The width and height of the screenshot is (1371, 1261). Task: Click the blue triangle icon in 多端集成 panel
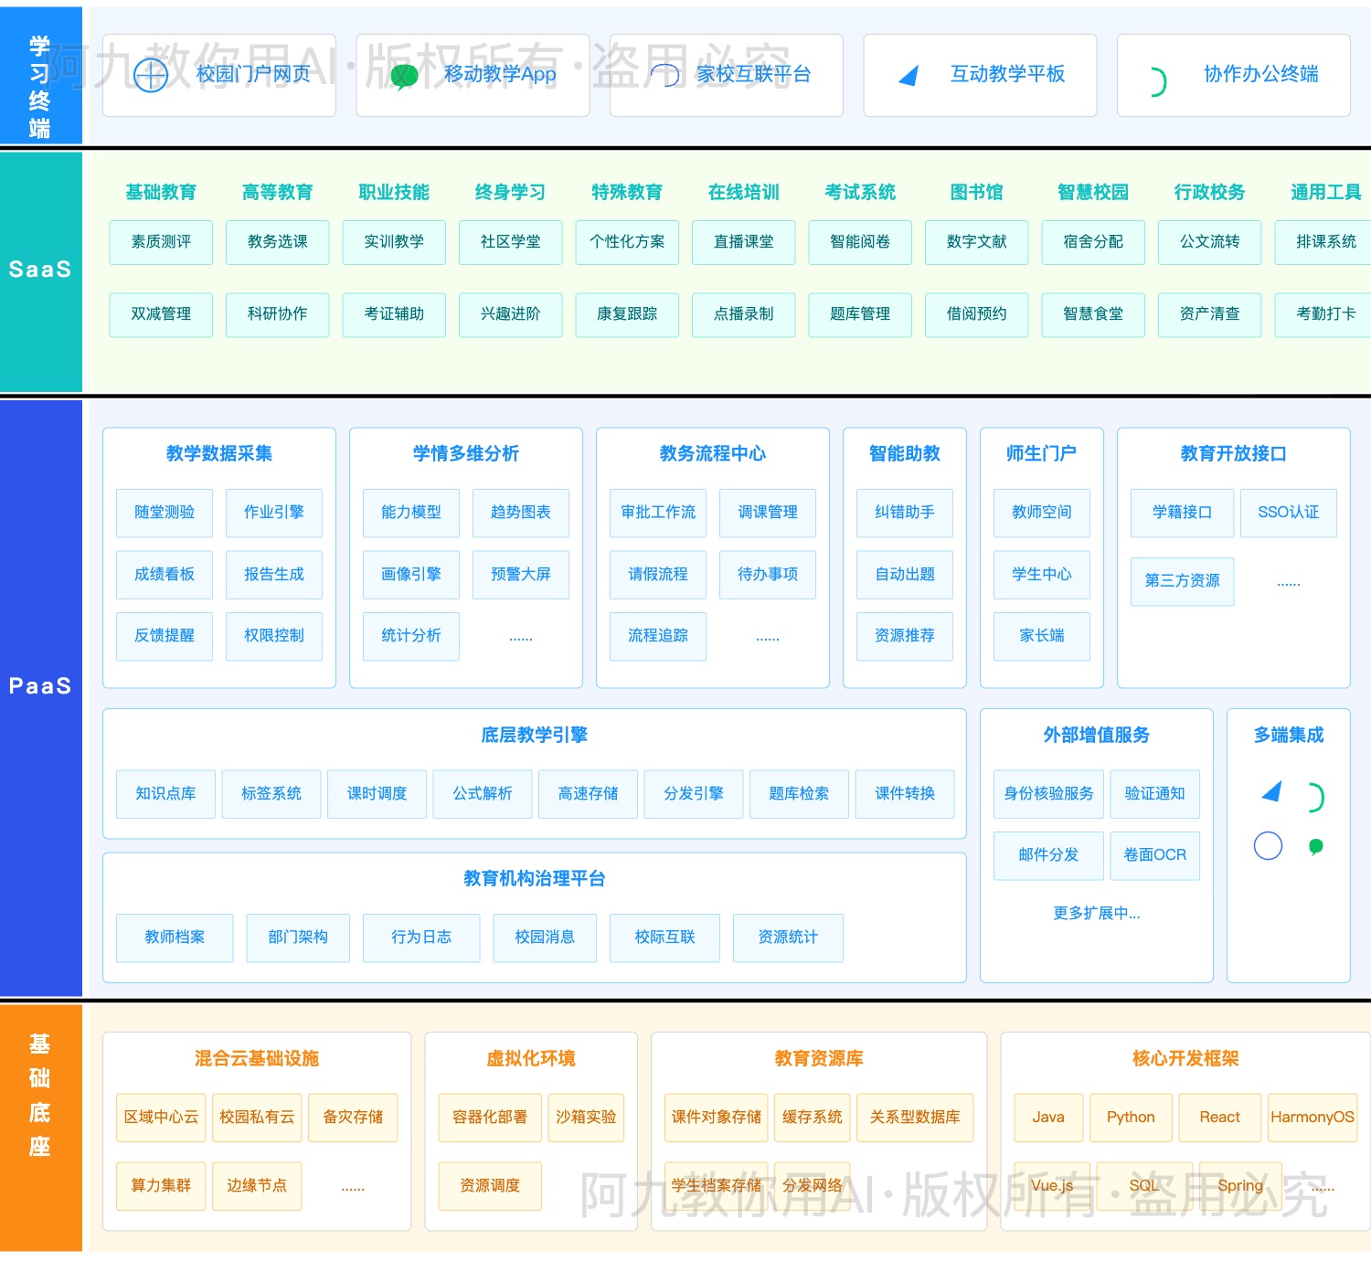pyautogui.click(x=1271, y=791)
